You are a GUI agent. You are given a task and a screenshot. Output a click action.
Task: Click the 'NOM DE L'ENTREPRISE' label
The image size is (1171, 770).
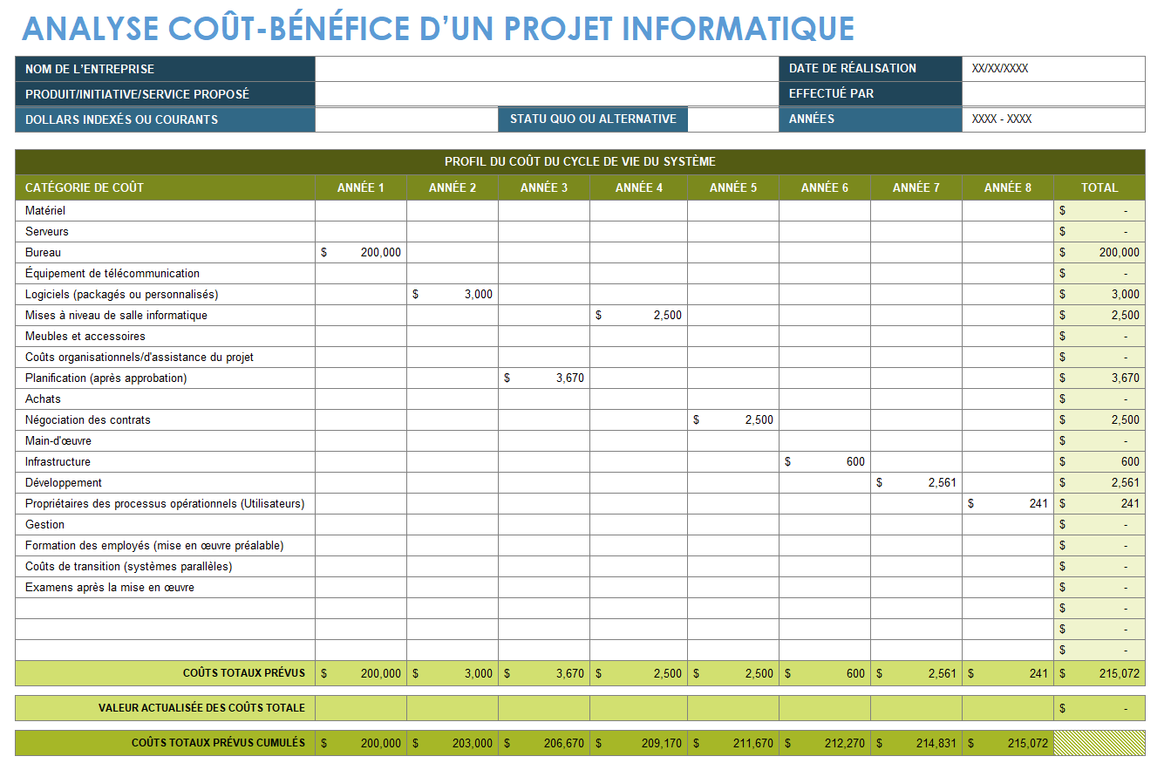coord(166,69)
